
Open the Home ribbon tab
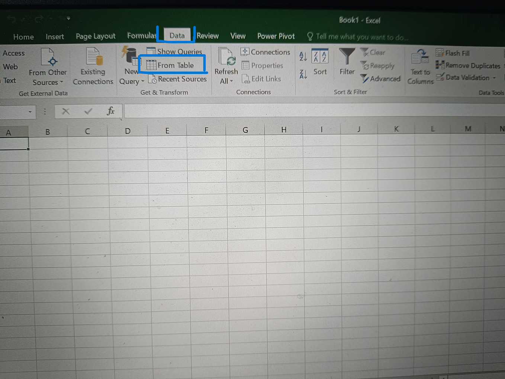23,37
